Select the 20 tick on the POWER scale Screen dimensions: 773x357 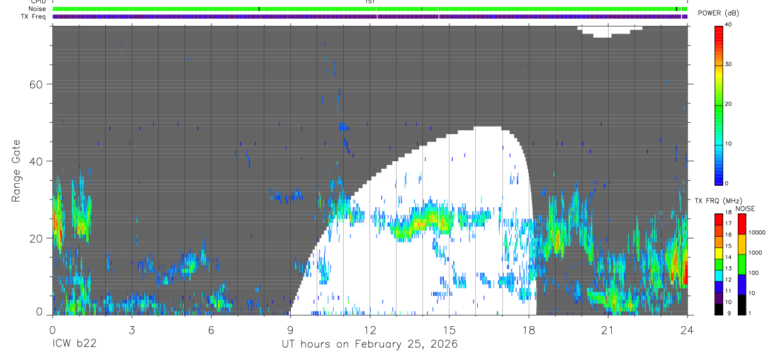730,104
